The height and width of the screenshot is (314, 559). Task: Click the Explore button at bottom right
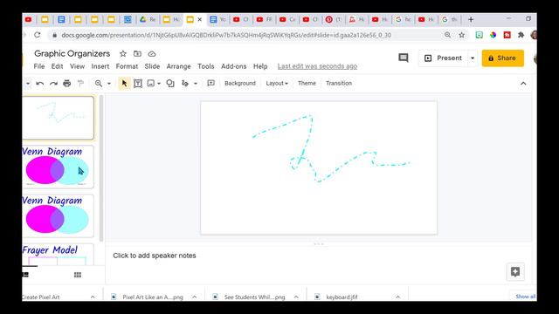coord(515,272)
